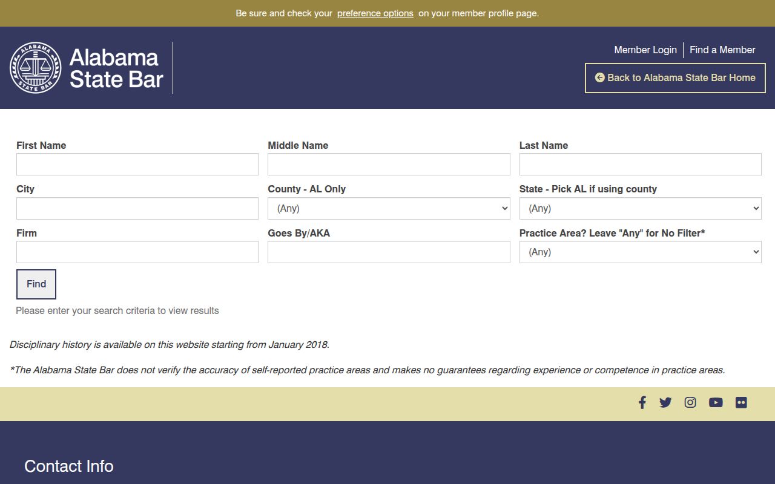Click the 'County - AL Only' label
Screen dimensions: 775x484
pos(307,189)
